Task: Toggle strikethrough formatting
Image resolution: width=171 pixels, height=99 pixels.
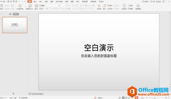Action: coord(55,9)
